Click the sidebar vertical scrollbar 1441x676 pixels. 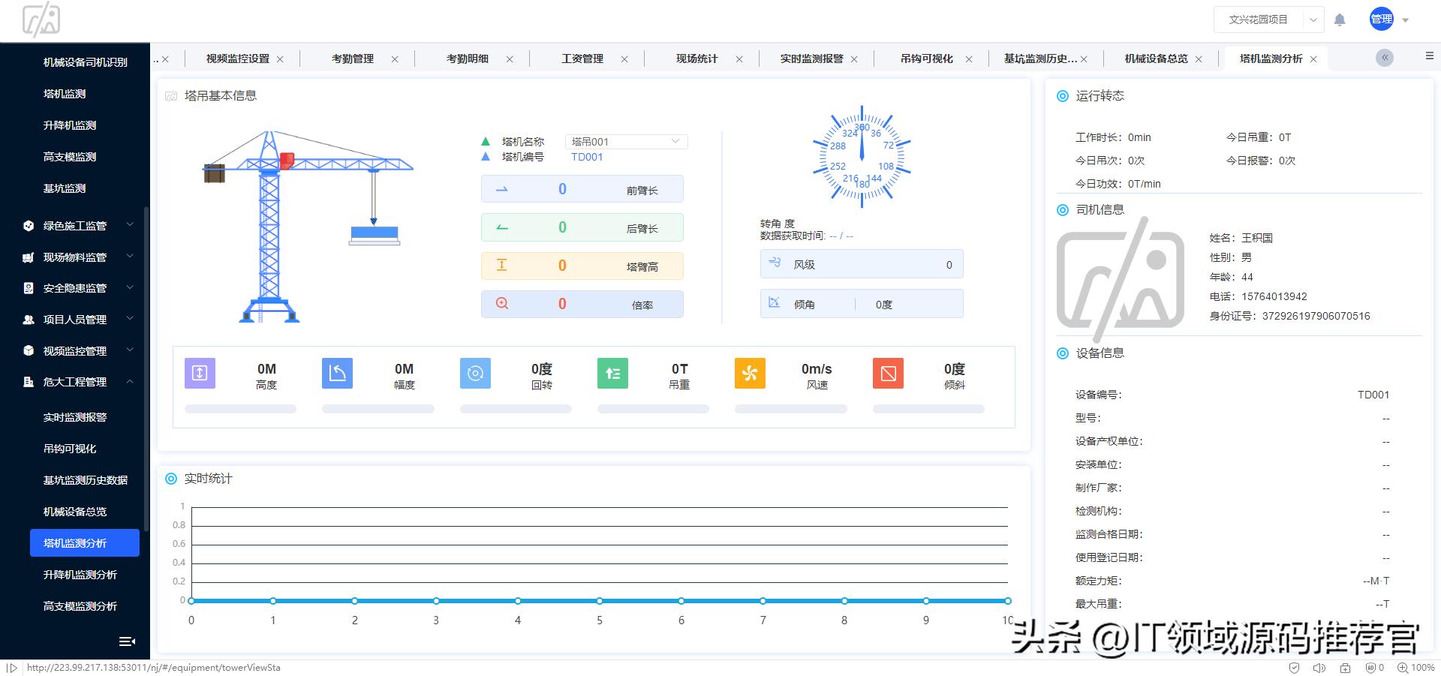(x=146, y=368)
